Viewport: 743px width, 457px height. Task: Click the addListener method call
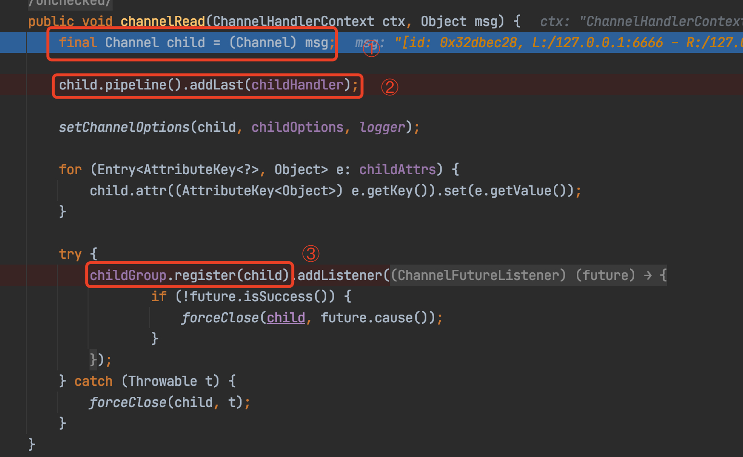[x=340, y=276]
